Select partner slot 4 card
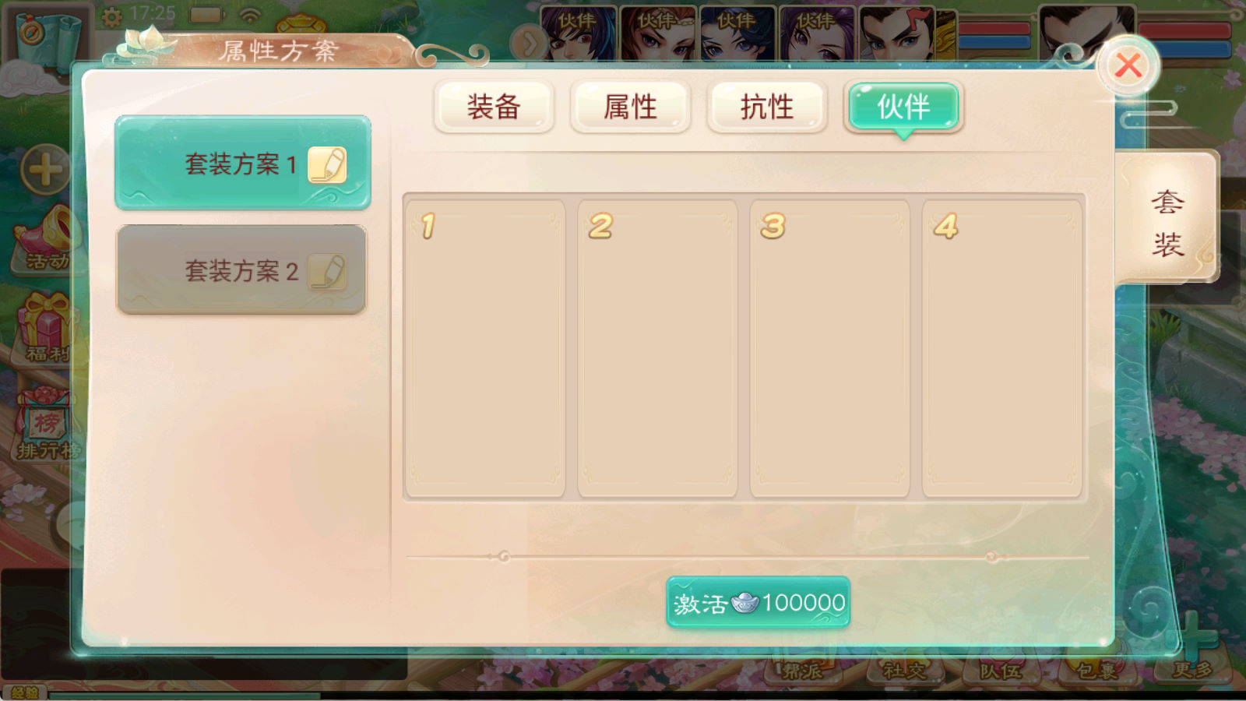 (x=1002, y=348)
